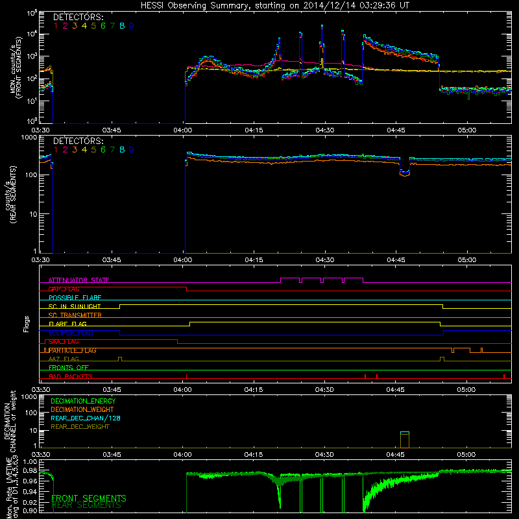Pick detector 2 in rear segments legend

tap(66, 150)
